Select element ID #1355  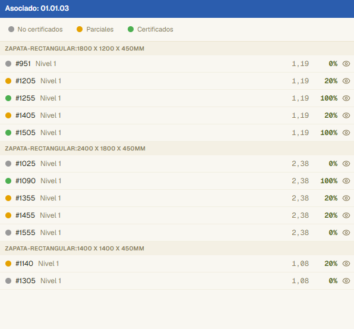[26, 198]
